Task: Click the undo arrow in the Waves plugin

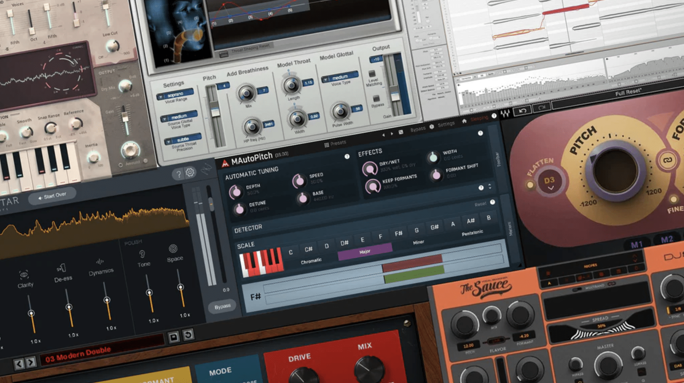Action: tap(522, 111)
